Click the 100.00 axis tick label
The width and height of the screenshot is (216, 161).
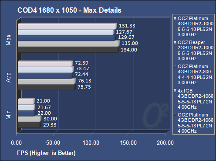click(x=91, y=143)
